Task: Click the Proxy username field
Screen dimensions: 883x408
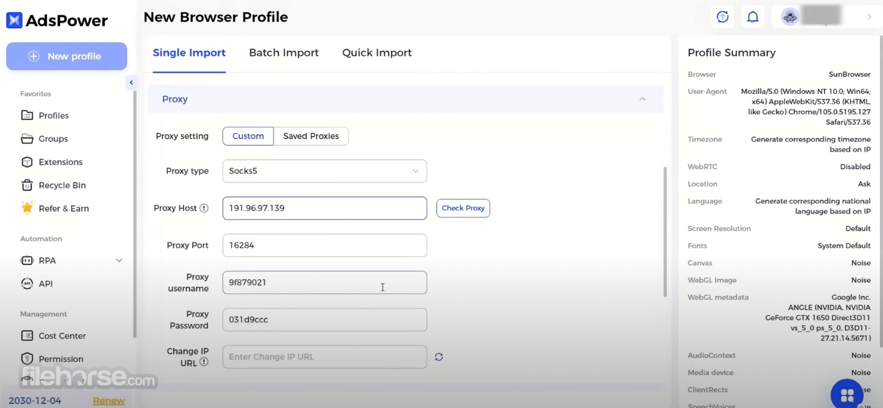Action: (324, 282)
